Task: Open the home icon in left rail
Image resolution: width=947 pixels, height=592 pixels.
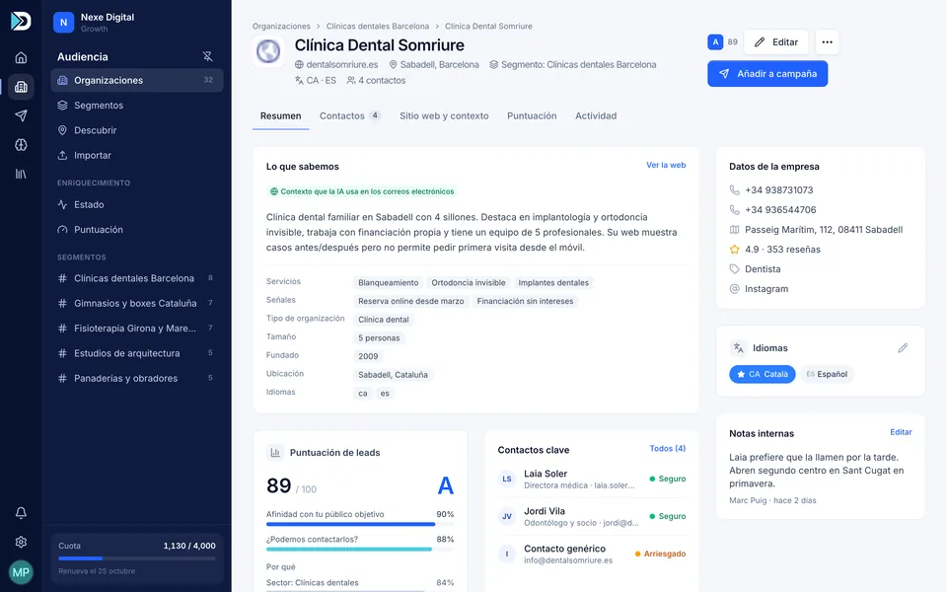Action: (21, 58)
